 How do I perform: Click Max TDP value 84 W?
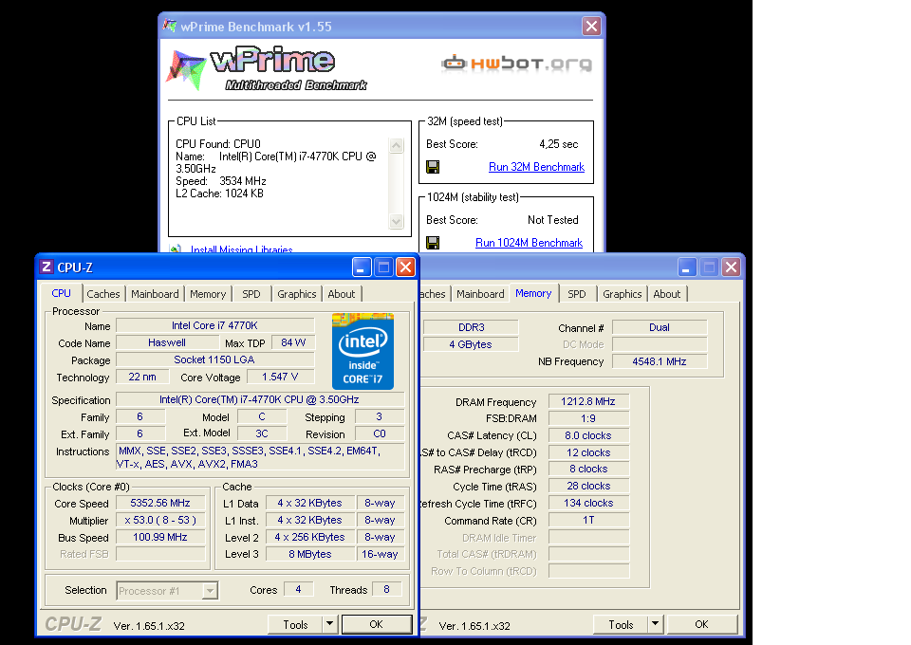click(293, 343)
